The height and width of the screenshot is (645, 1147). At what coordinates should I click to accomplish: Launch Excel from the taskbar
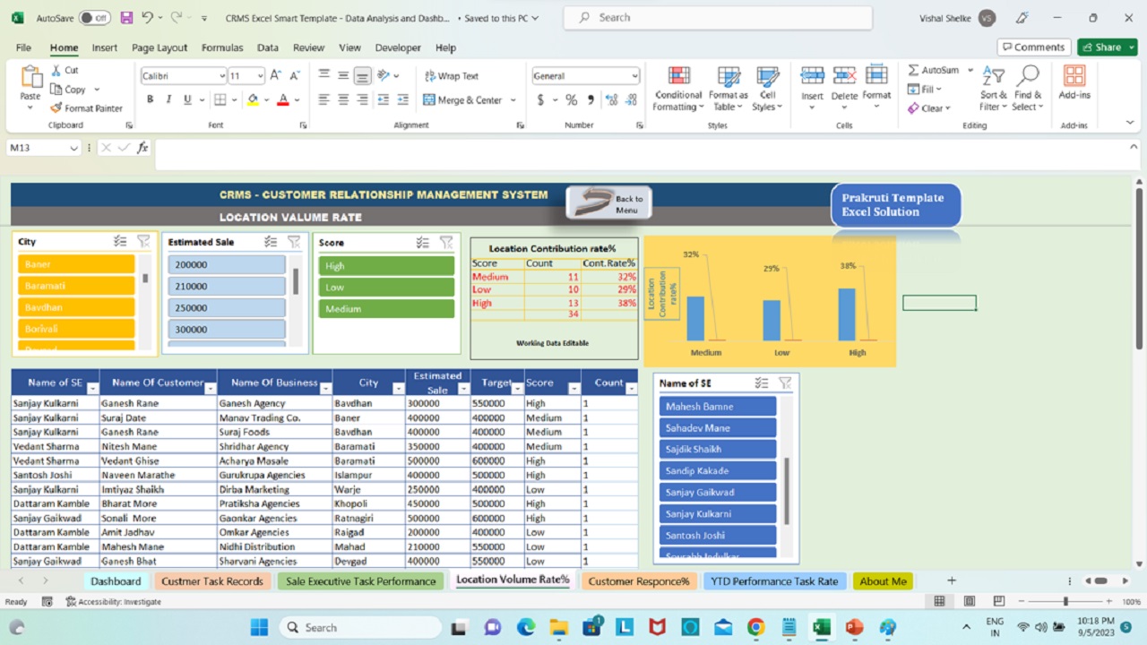pos(820,626)
